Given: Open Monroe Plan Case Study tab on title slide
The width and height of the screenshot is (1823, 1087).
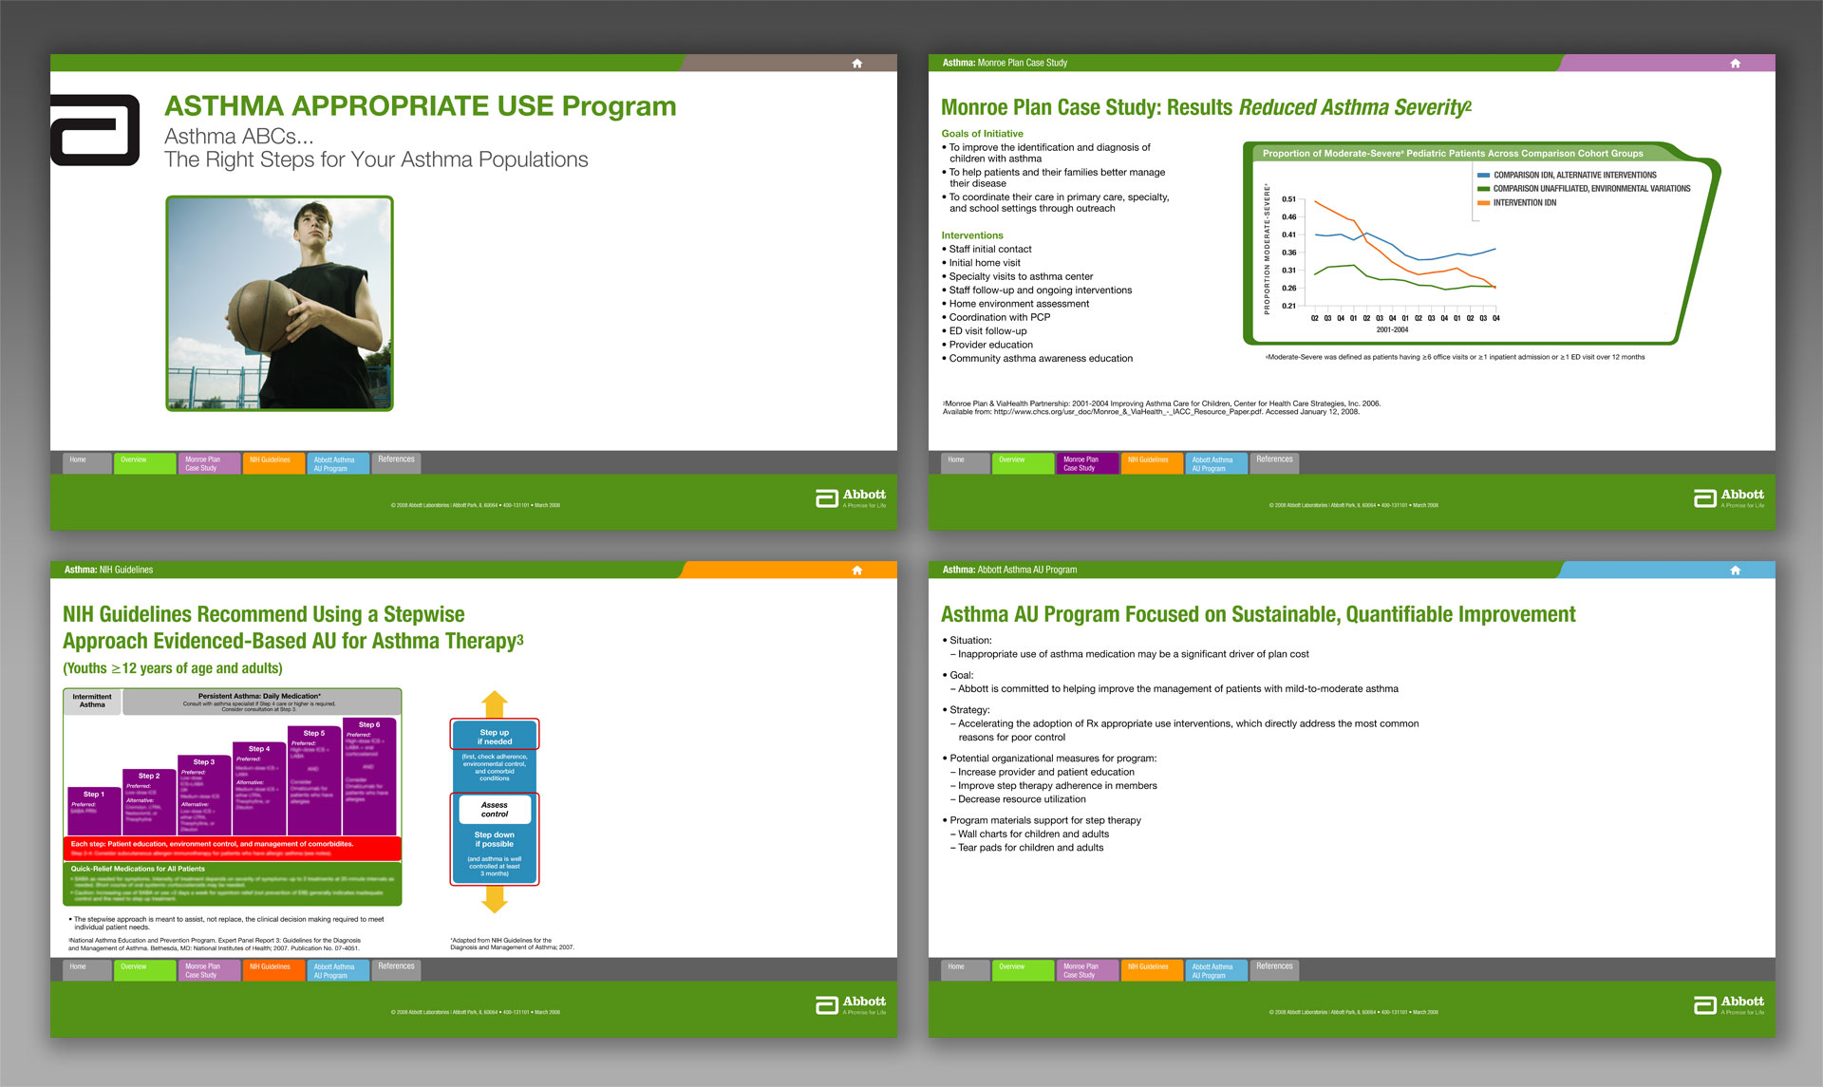Looking at the screenshot, I should tap(209, 463).
